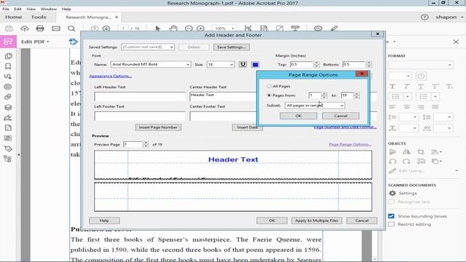The image size is (466, 262).
Task: Select the Hand pan tool
Action: point(173,28)
